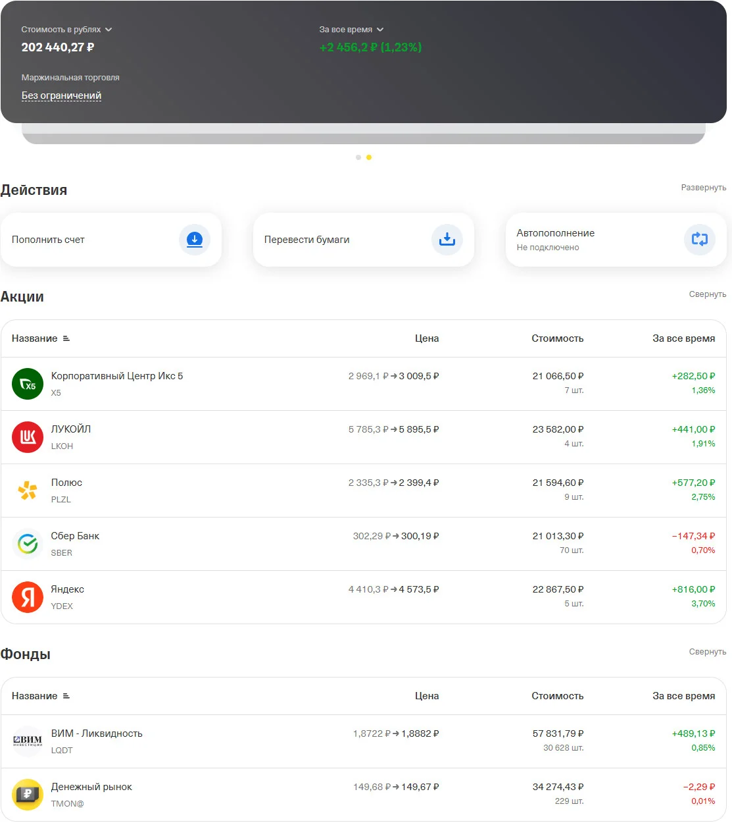Click the portfolio value 202 440,27 ₽
Image resolution: width=732 pixels, height=825 pixels.
(x=58, y=47)
